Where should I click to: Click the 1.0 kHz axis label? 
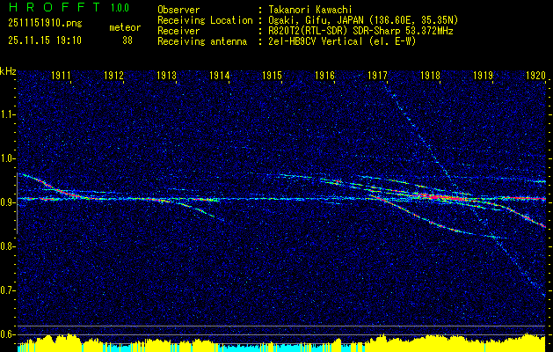(x=7, y=158)
